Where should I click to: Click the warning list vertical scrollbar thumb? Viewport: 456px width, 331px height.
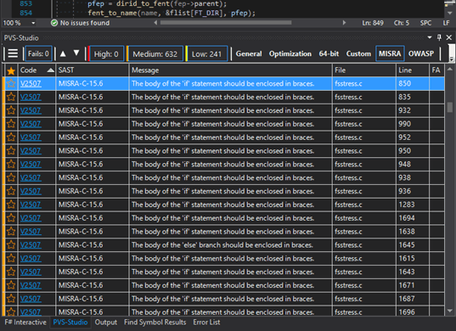point(450,107)
